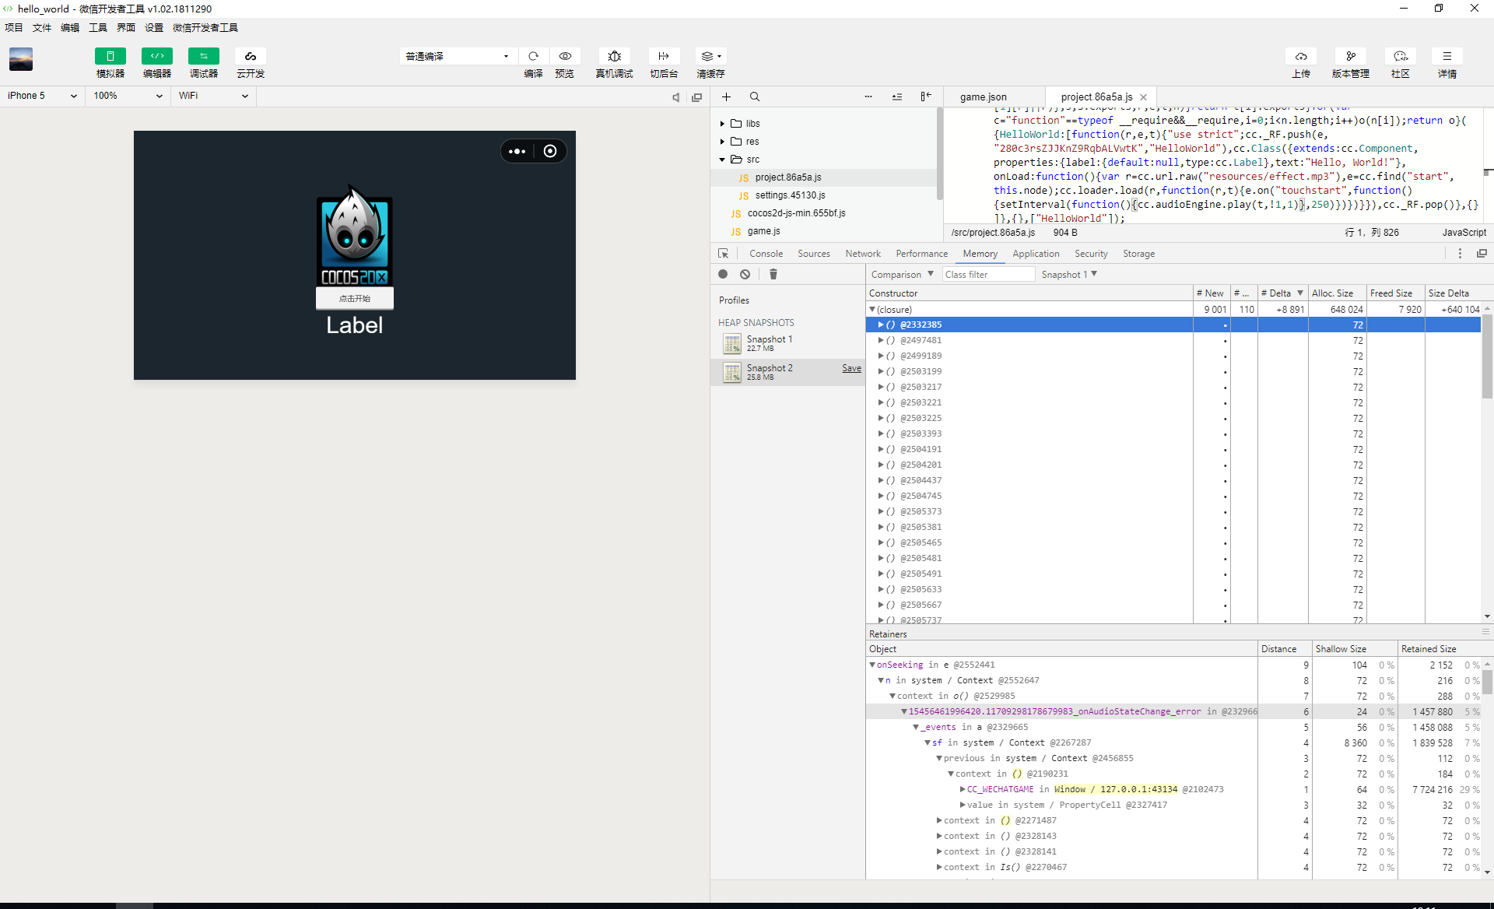The height and width of the screenshot is (909, 1494).
Task: Click the Class filter input field
Action: pyautogui.click(x=987, y=275)
